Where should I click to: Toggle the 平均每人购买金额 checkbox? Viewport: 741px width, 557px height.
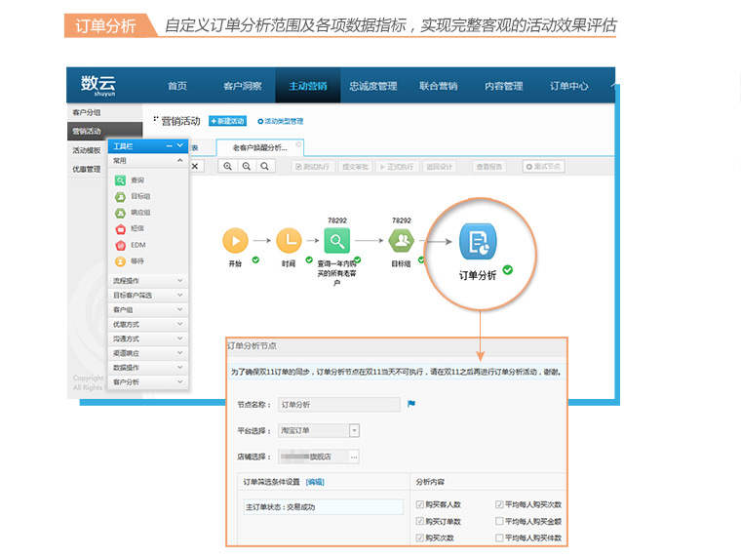pos(499,521)
